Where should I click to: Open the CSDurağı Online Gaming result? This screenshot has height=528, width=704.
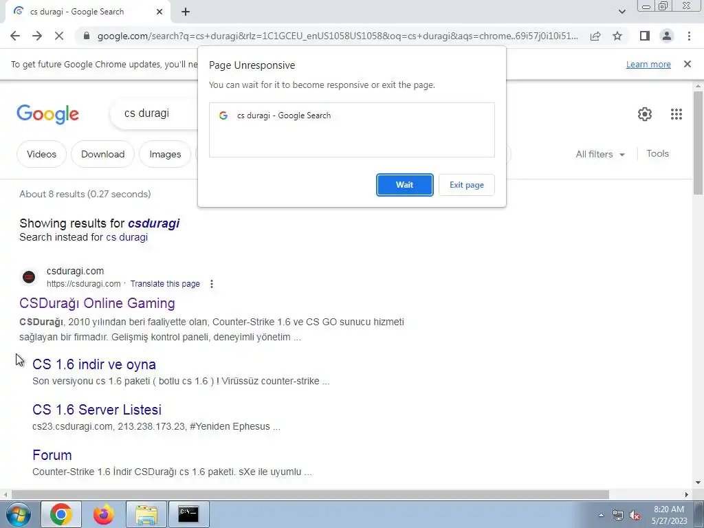[97, 303]
